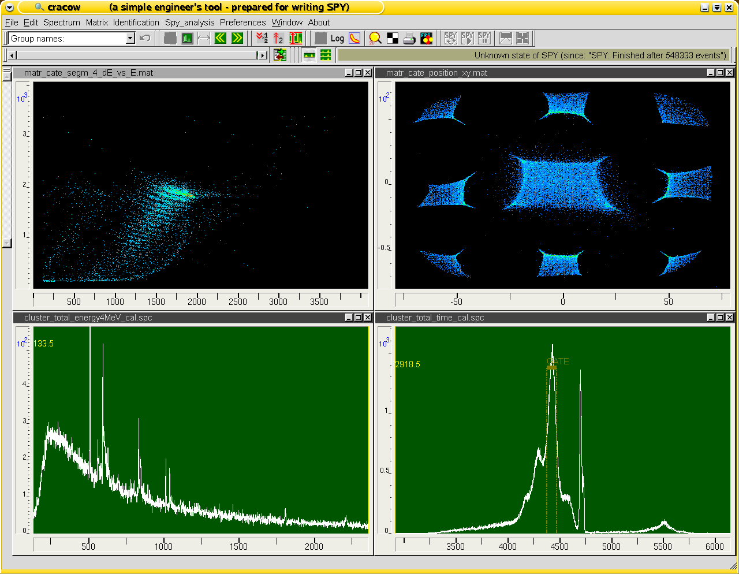
Task: Open the cracow window menu arrow
Action: click(9, 8)
